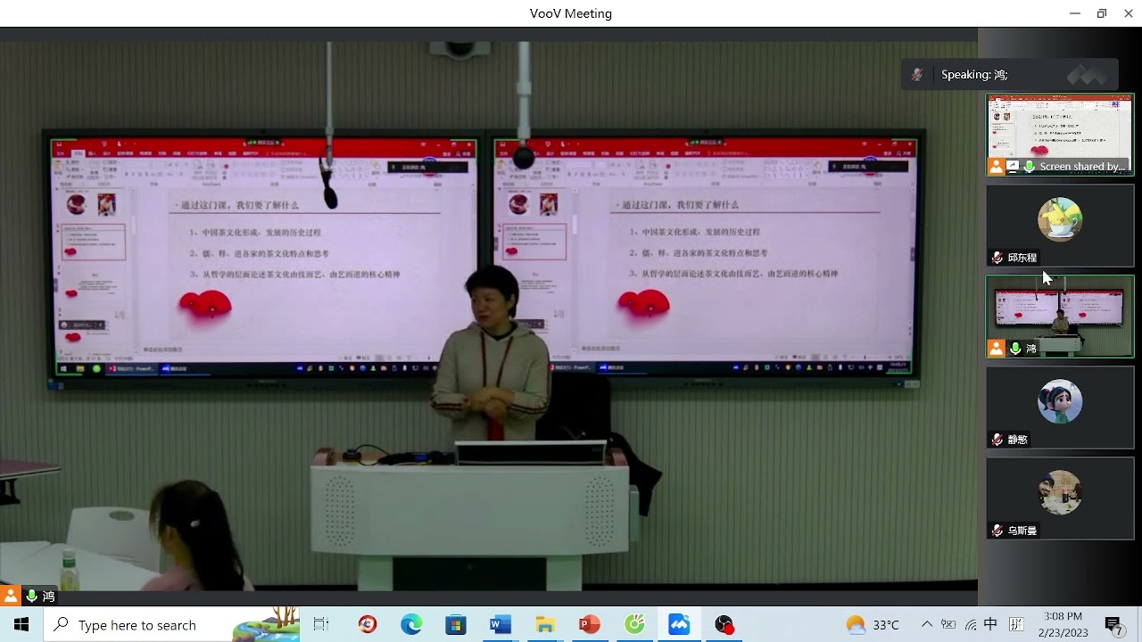Screen dimensions: 1142x642
Task: Click the green mic icon on the main video label
Action: [31, 597]
